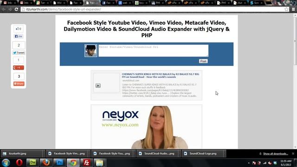
Task: Open the Windows Start orb
Action: pyautogui.click(x=6, y=163)
